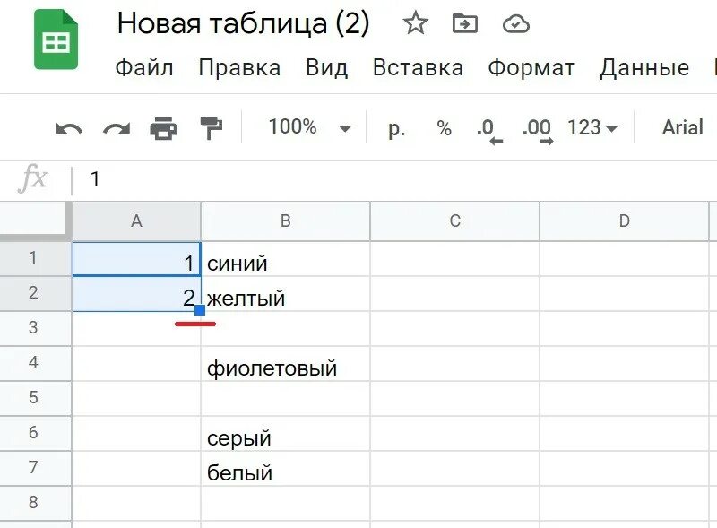Open the Arial font dropdown
Screen dimensions: 717x528
coord(683,128)
